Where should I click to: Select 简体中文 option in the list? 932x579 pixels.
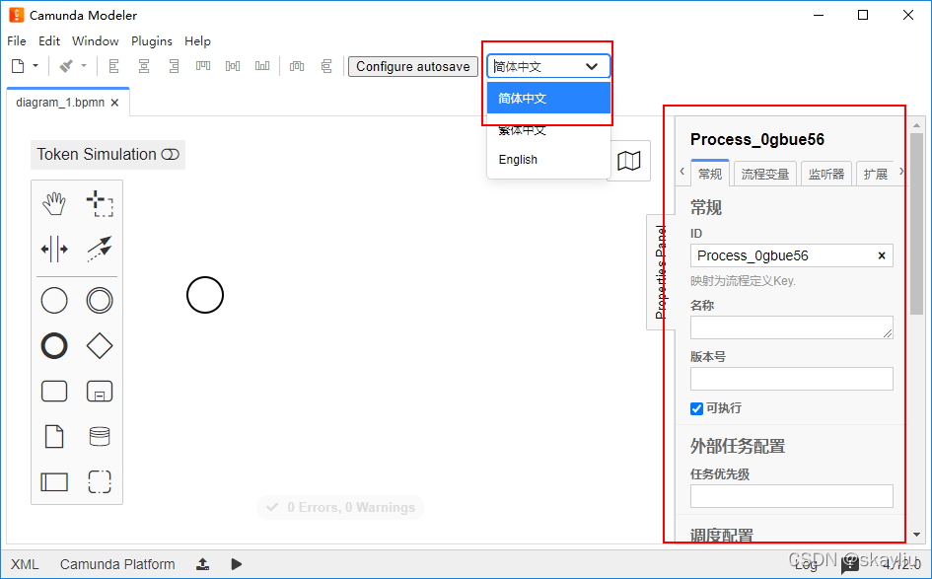(x=548, y=98)
